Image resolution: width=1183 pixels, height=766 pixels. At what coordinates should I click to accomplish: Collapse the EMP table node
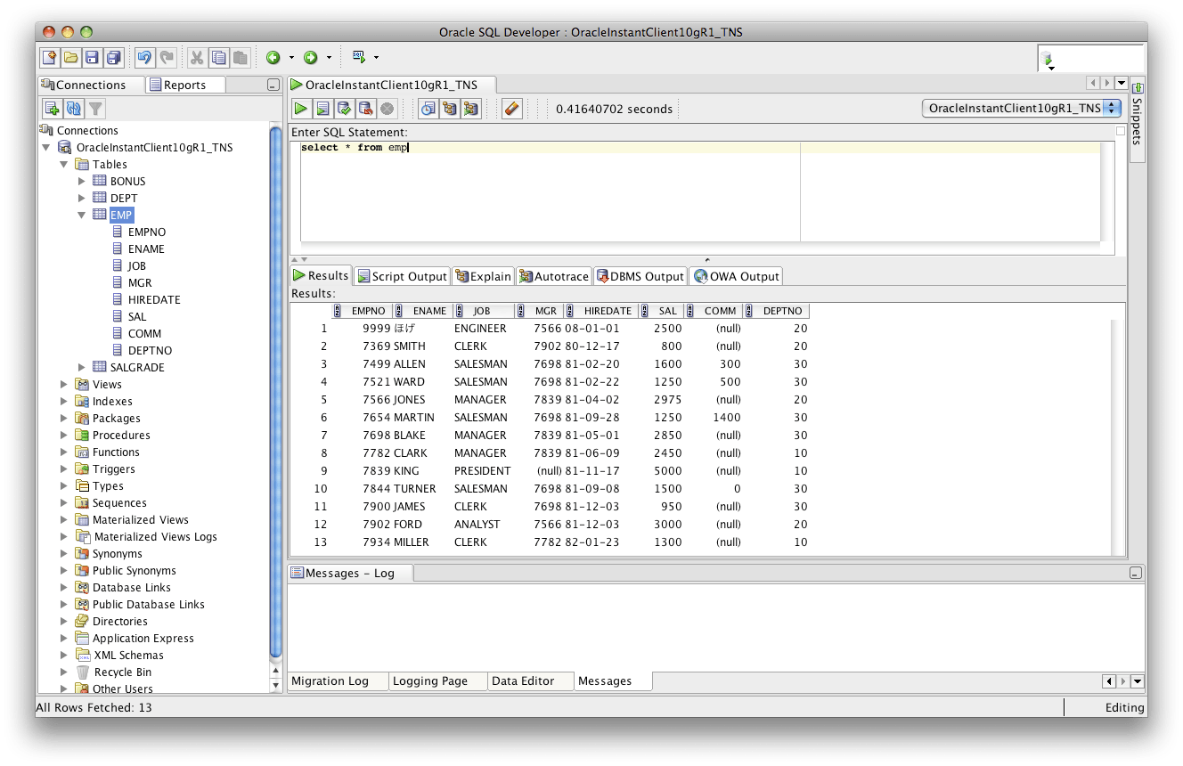coord(81,216)
